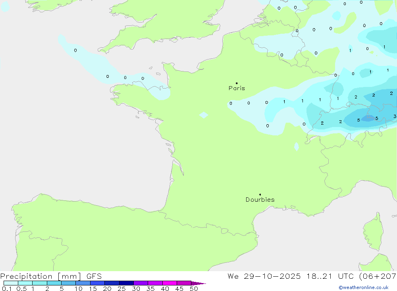This screenshot has width=397, height=291.
Task: Click the 'We' weekday abbreviation
Action: coord(233,276)
